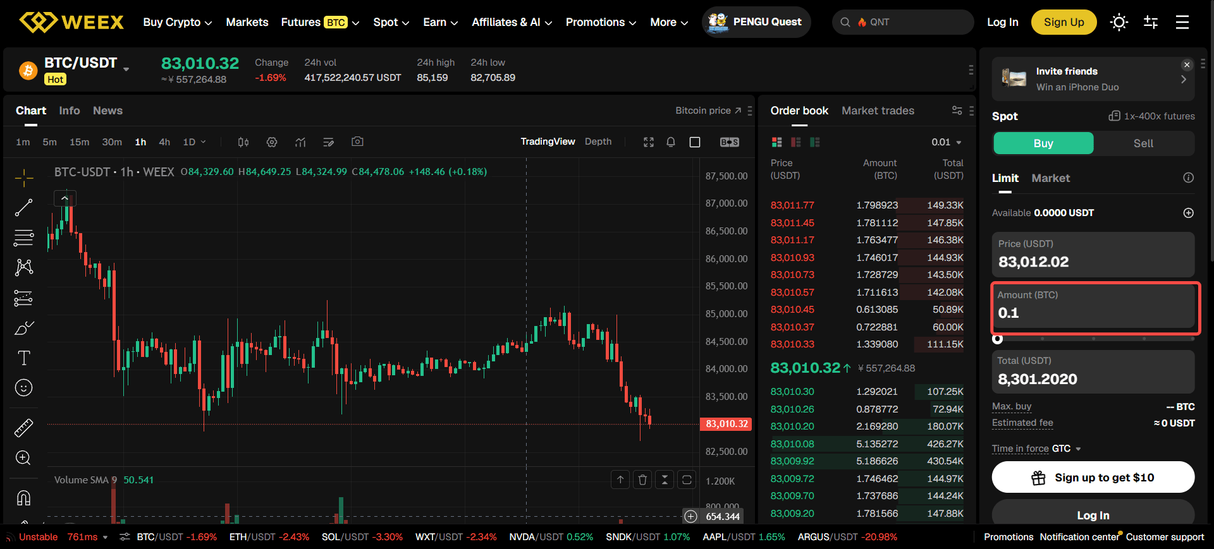Screen dimensions: 1214x549
Task: Move the volume pane up
Action: click(620, 480)
